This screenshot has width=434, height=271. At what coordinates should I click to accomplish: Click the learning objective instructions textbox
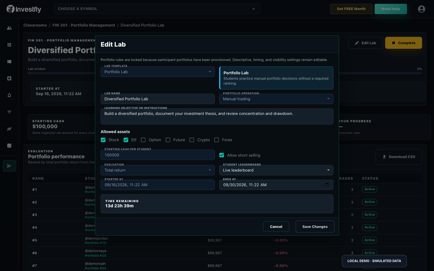[217, 116]
